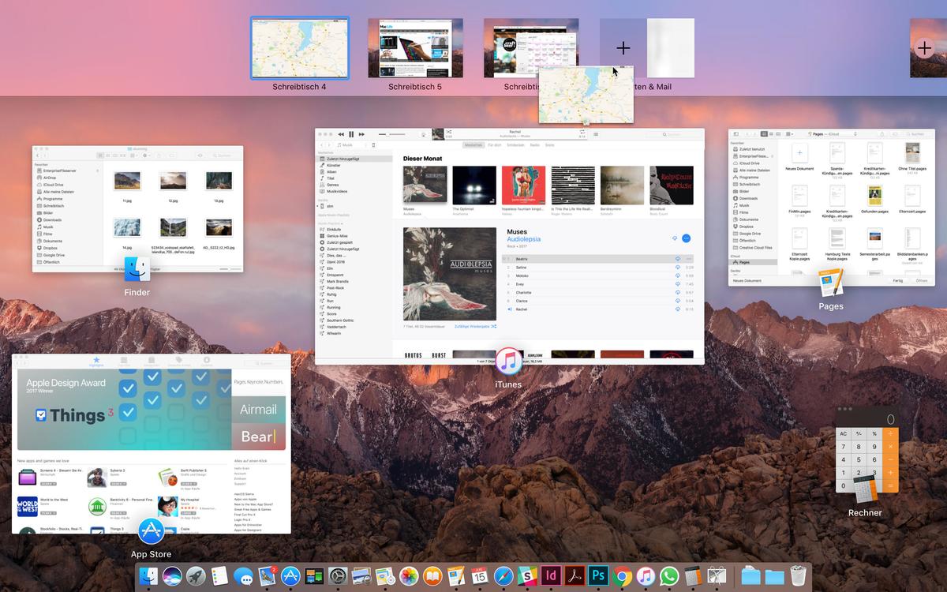Select iCloud Drive in Pages dialog sidebar

point(750,163)
